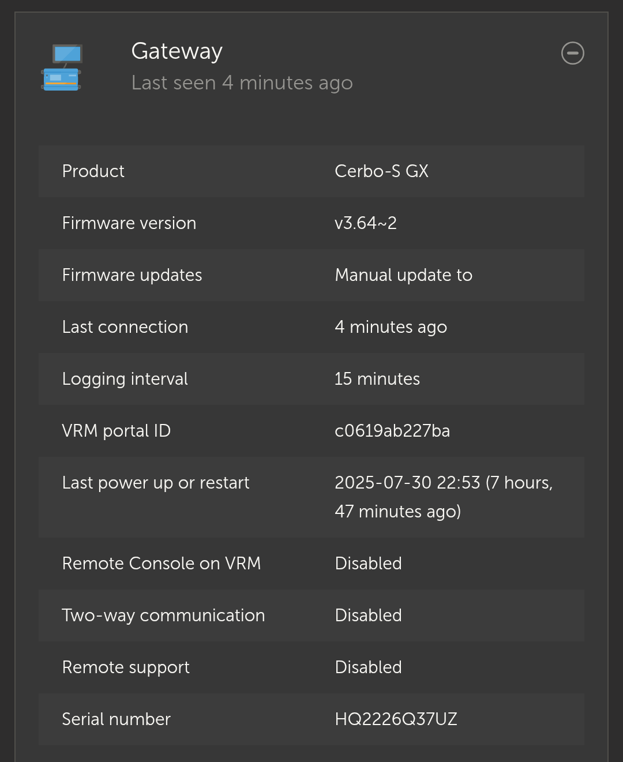Collapse the Gateway panel with minus icon

tap(572, 54)
